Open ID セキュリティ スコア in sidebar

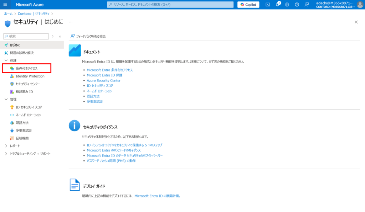point(29,107)
